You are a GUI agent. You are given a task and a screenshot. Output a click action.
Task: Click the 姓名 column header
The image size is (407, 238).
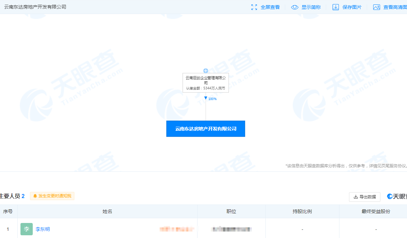pyautogui.click(x=107, y=211)
